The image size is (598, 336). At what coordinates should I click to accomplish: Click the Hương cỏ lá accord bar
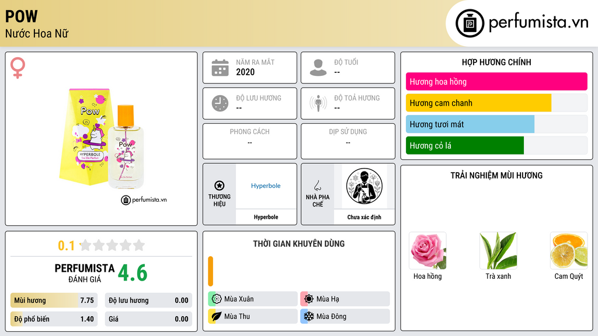(496, 145)
